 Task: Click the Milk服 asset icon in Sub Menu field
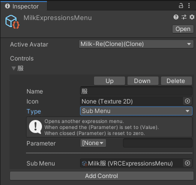[x=84, y=163]
